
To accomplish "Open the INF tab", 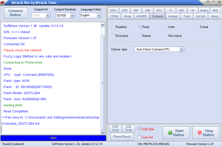I will [x=136, y=10].
